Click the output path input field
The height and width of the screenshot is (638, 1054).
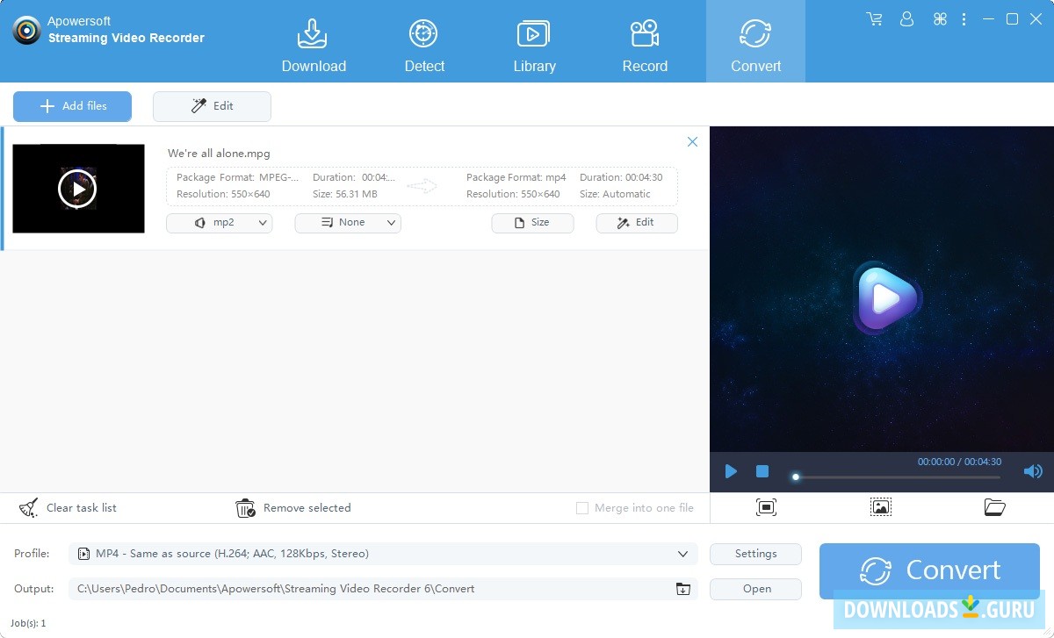369,589
